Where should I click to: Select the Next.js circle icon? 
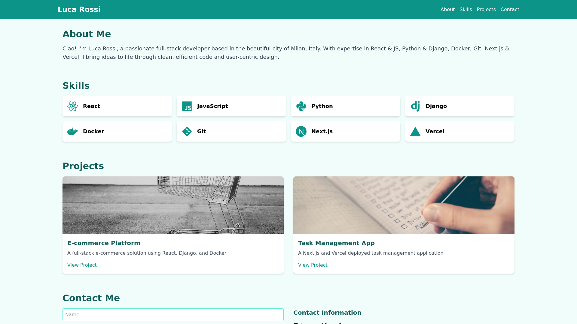[301, 131]
